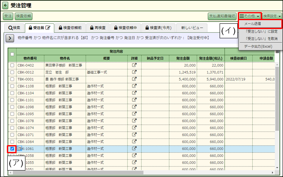
Task: Open detail icon for CBK-1104 row
Action: [134, 93]
